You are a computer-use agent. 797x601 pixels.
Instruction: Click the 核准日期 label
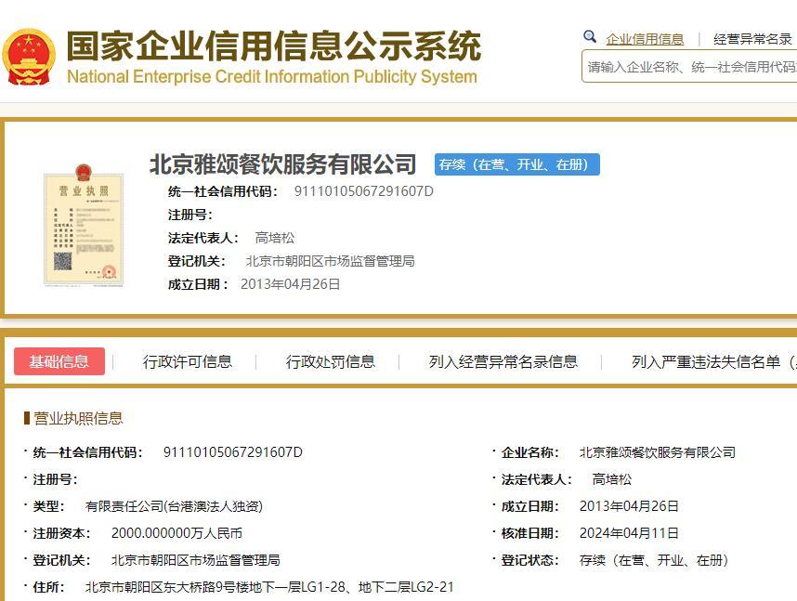[530, 533]
